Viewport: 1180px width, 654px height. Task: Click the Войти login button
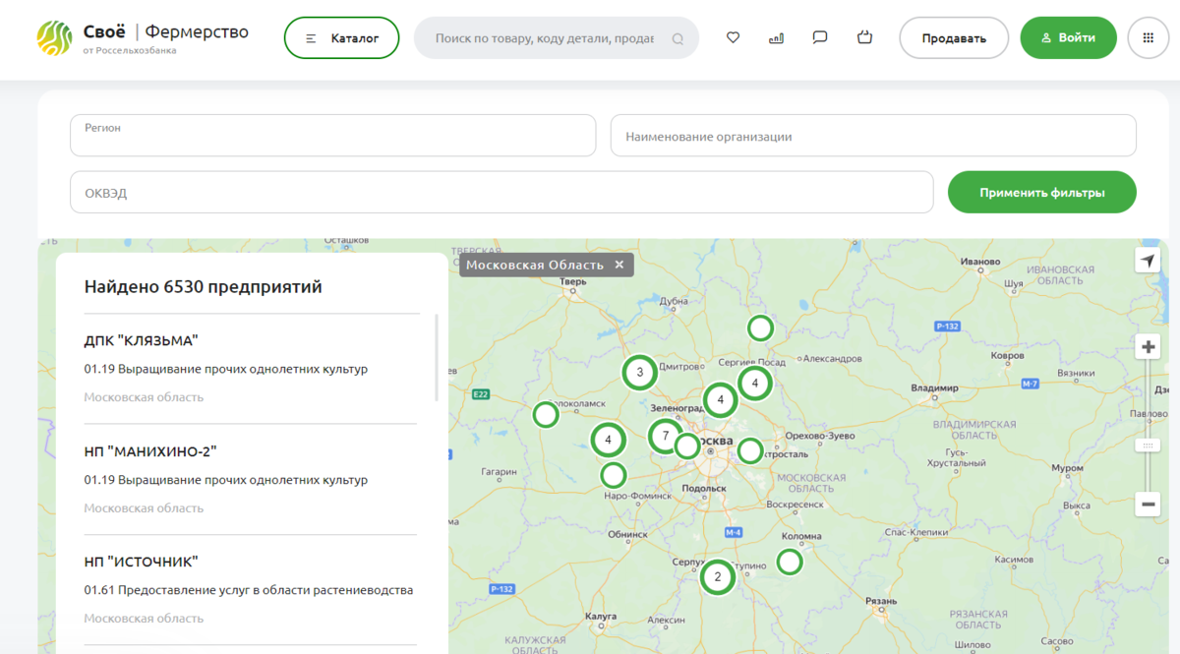pyautogui.click(x=1069, y=37)
